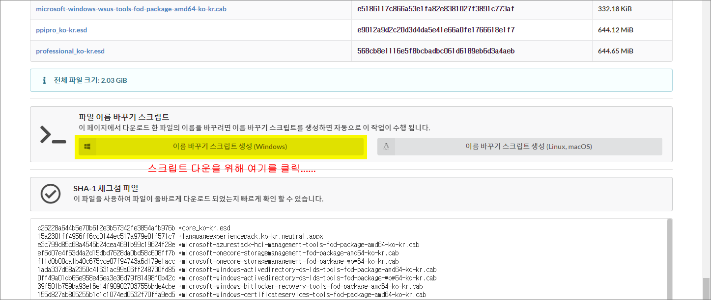Image resolution: width=711 pixels, height=300 pixels.
Task: Click the SHA-1 hash of the wsus-tools cab
Action: 436,9
